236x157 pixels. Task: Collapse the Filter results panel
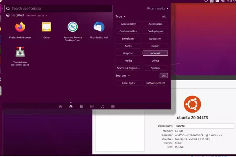point(157,8)
